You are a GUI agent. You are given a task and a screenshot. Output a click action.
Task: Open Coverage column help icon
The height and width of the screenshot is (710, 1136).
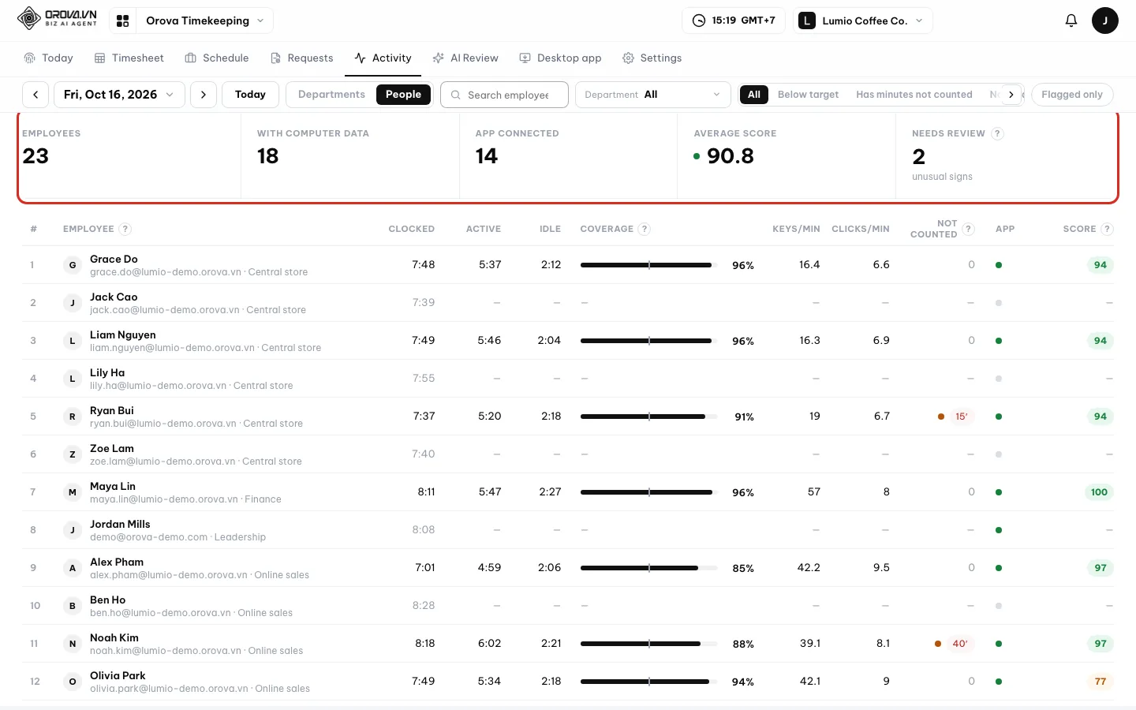click(645, 229)
